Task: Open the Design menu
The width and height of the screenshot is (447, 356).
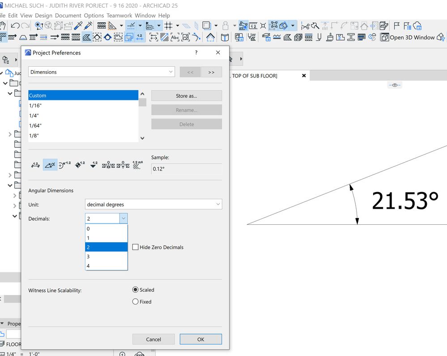Action: coord(43,15)
